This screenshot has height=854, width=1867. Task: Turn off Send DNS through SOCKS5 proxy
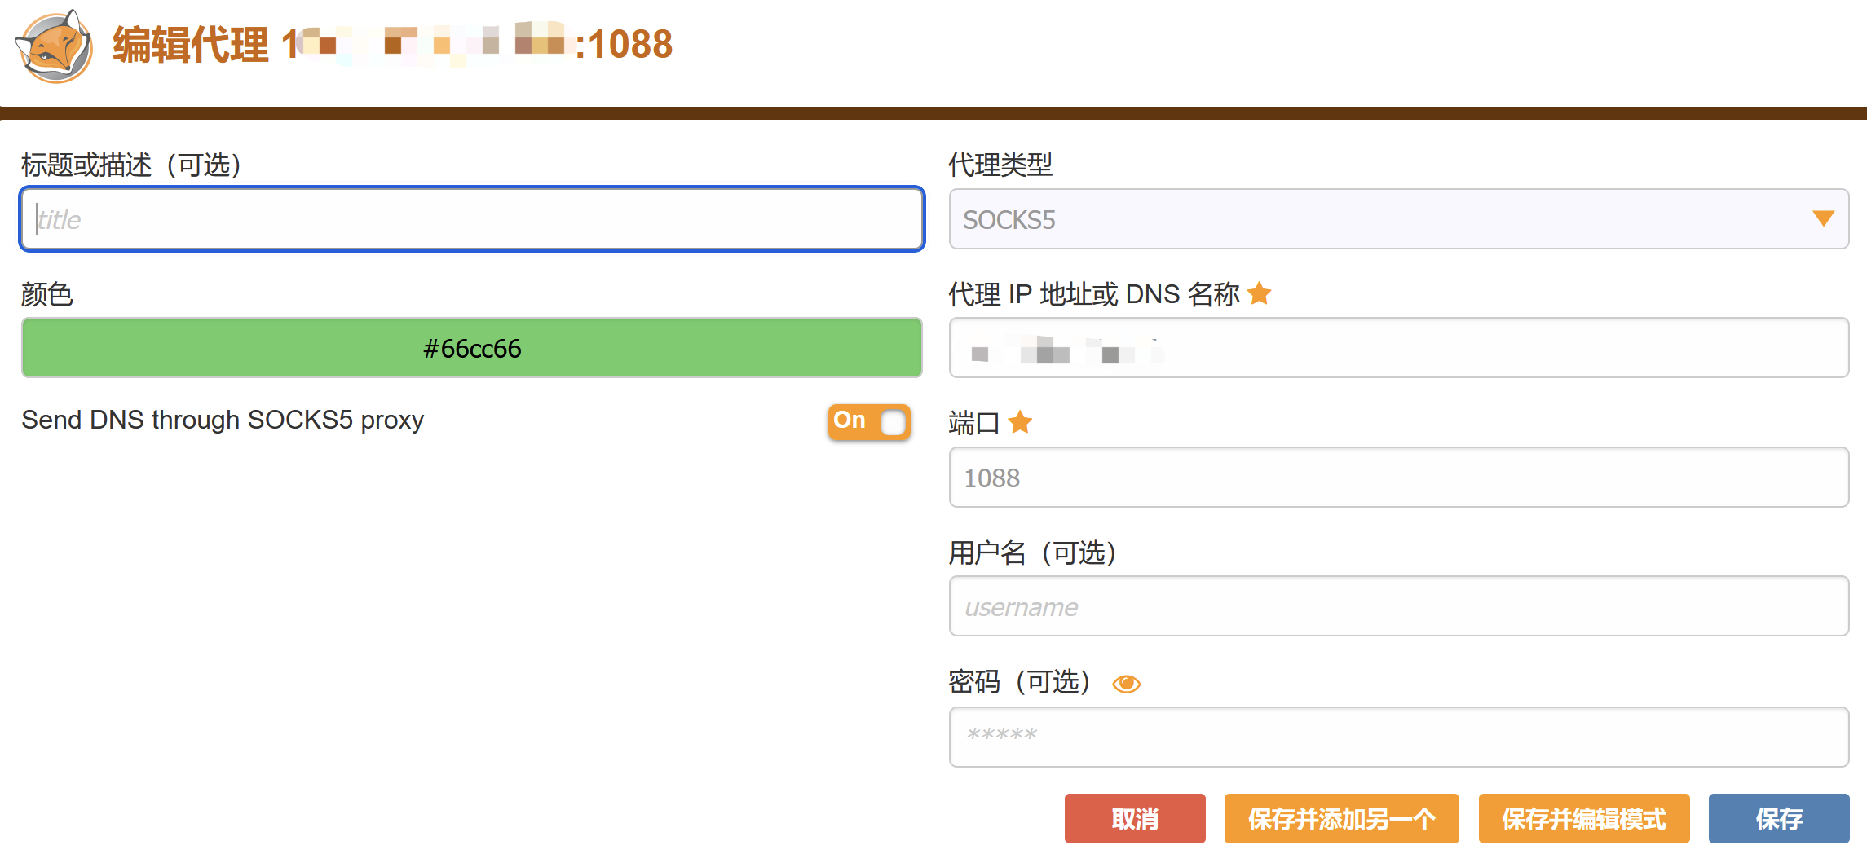coord(868,422)
